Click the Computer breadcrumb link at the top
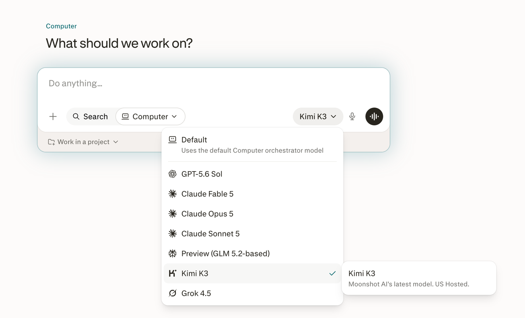This screenshot has width=525, height=318. coord(61,26)
